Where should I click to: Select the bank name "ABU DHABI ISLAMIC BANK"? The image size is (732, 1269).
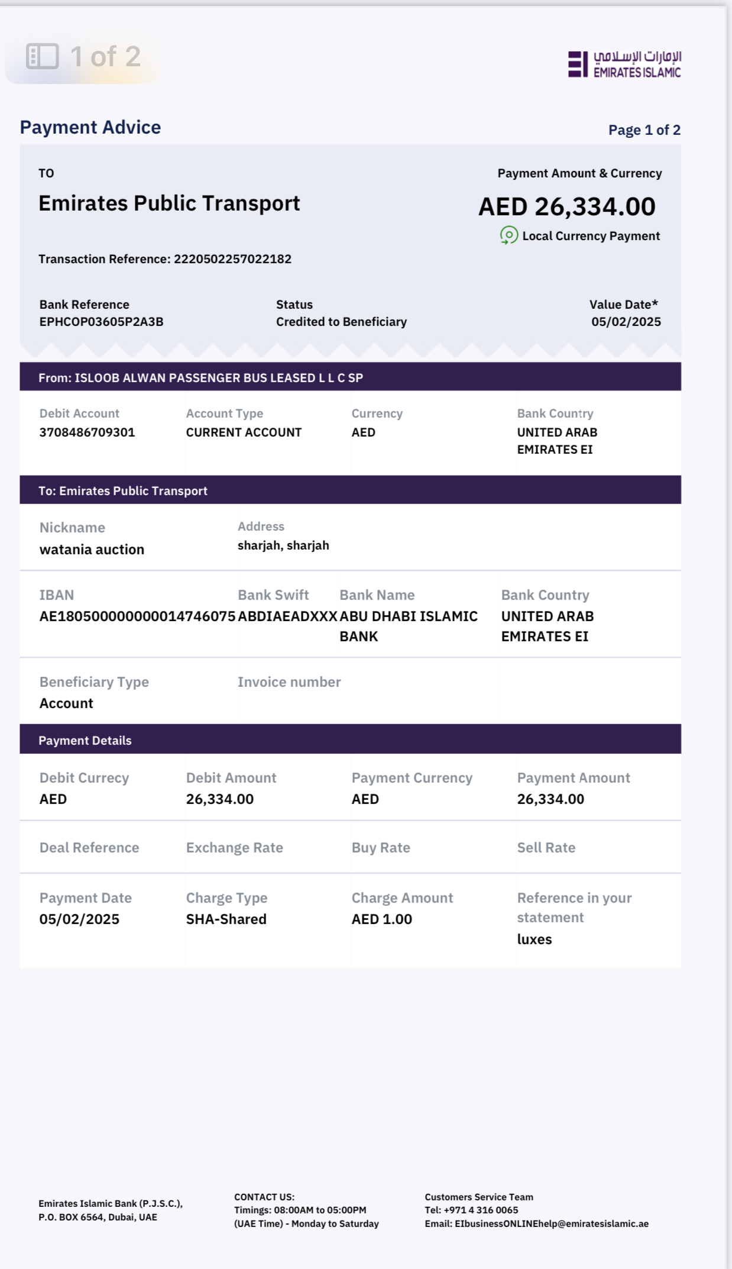pyautogui.click(x=409, y=627)
